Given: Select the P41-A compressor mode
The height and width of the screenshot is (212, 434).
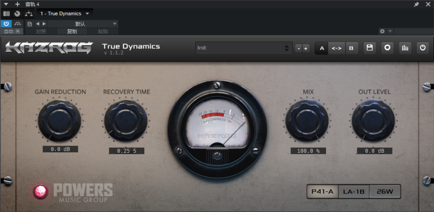Looking at the screenshot, I should coord(323,191).
